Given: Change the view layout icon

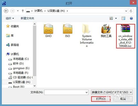Looking at the screenshot, I should [x=111, y=18].
